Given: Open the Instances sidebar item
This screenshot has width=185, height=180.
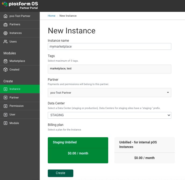Looking at the screenshot, I should tap(20, 33).
